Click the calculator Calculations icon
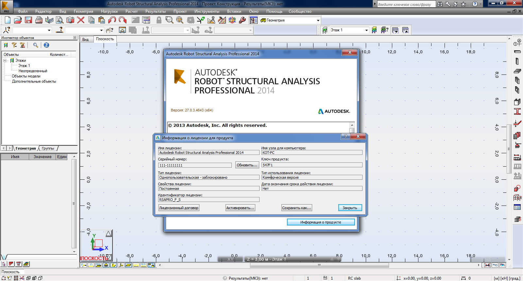523x281 pixels. [x=146, y=20]
